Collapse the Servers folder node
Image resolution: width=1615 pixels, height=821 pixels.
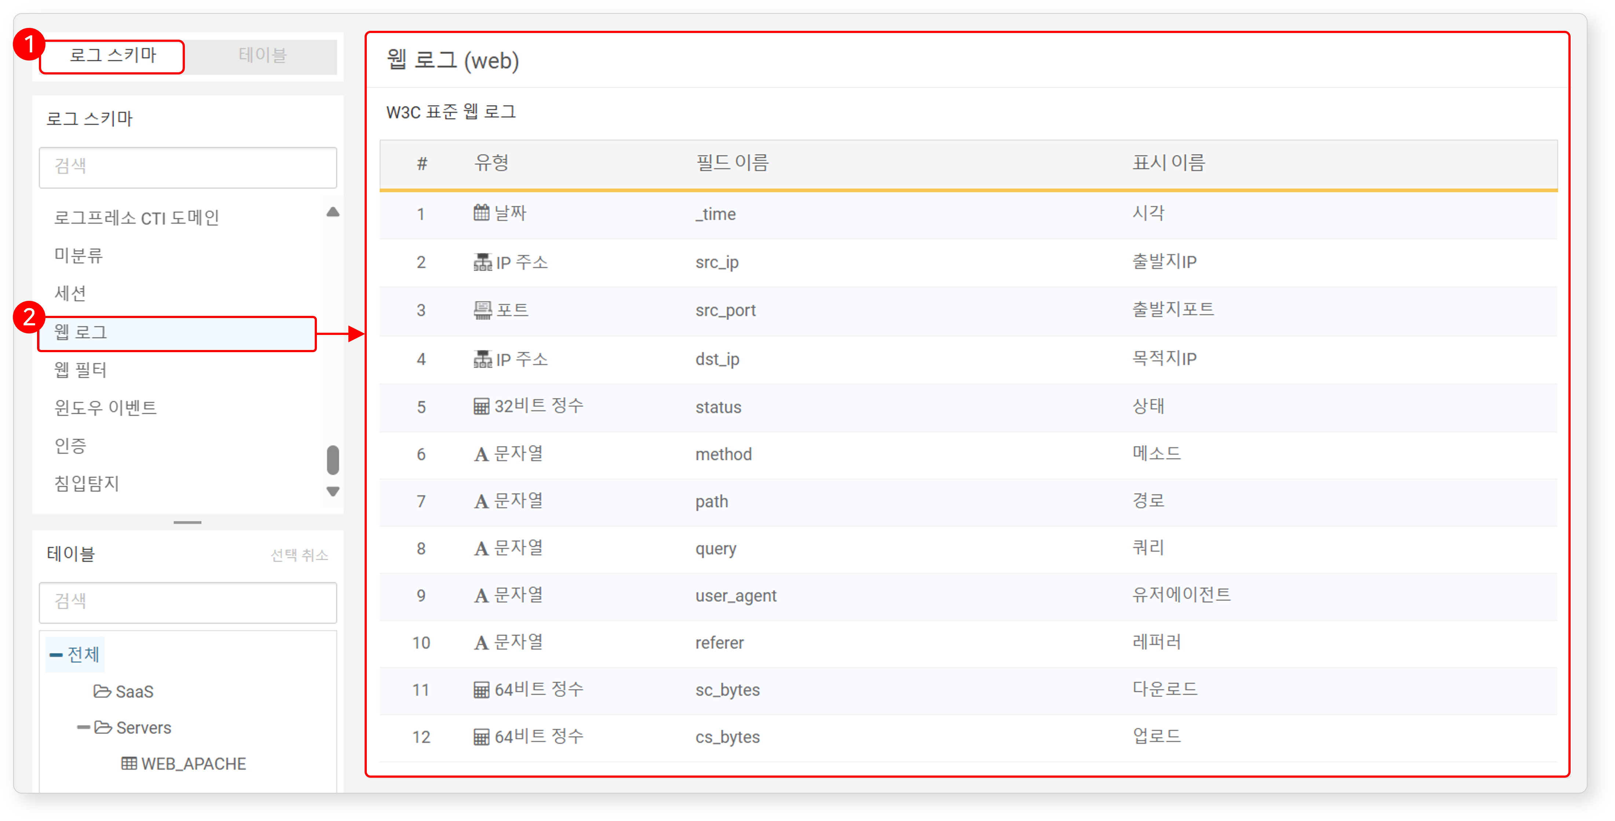point(83,728)
